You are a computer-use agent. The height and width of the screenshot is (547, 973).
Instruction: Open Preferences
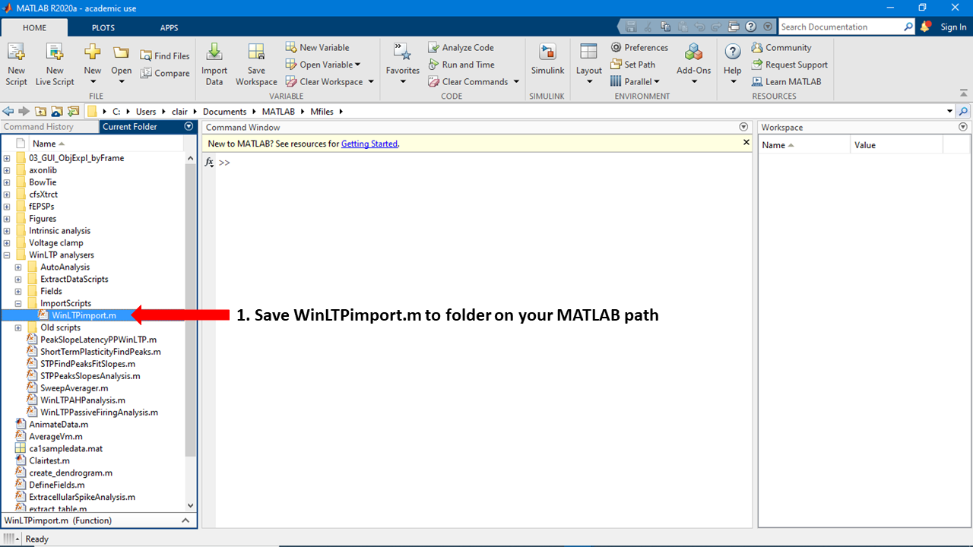(639, 47)
